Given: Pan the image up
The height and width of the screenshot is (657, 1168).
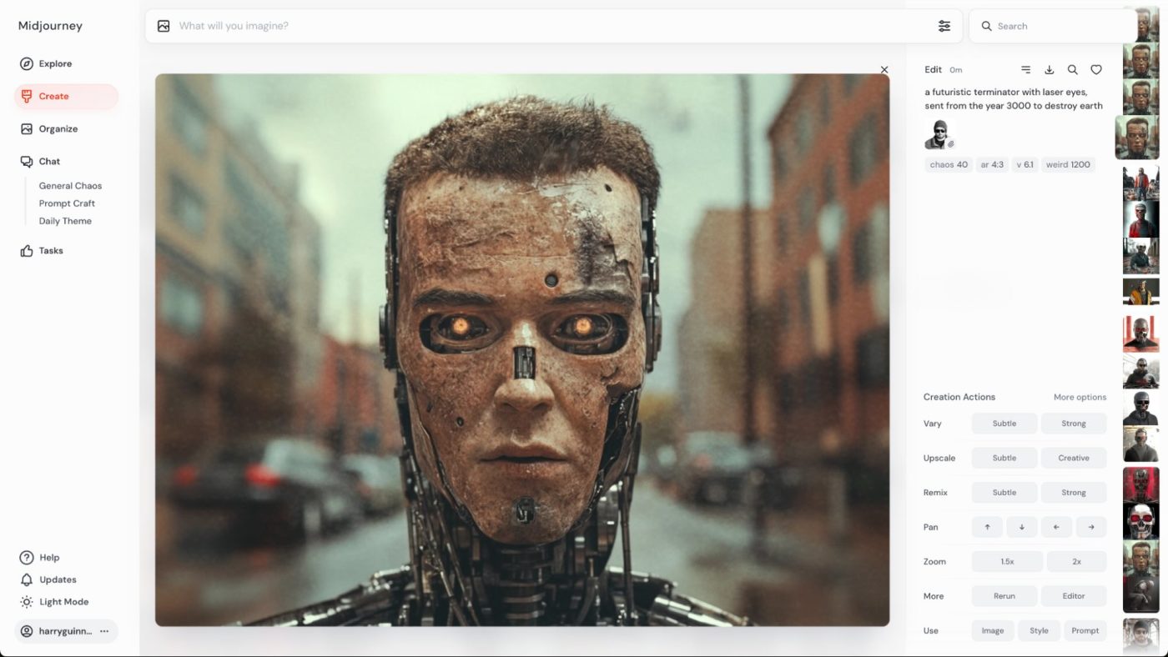Looking at the screenshot, I should click(987, 527).
